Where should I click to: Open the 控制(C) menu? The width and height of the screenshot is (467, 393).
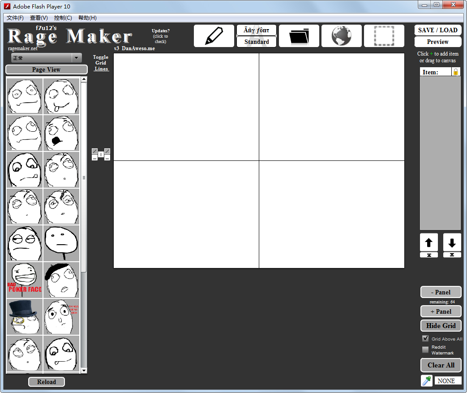tap(63, 17)
